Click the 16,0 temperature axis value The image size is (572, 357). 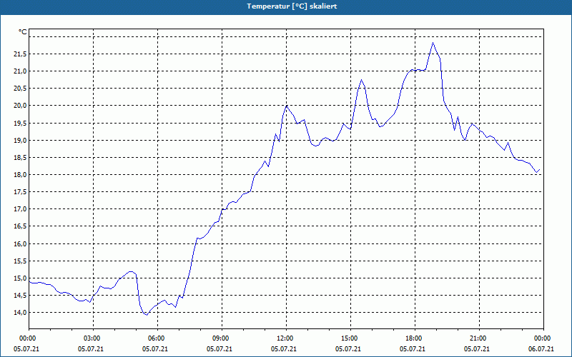tap(20, 243)
